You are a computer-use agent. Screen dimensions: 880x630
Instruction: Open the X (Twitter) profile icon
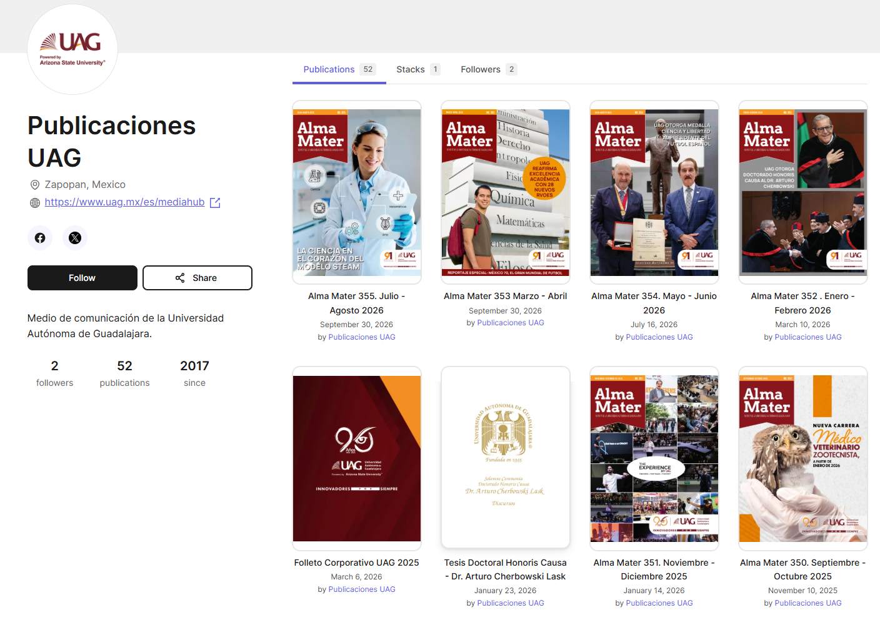tap(75, 238)
